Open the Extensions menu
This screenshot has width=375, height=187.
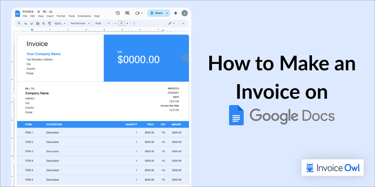click(84, 16)
